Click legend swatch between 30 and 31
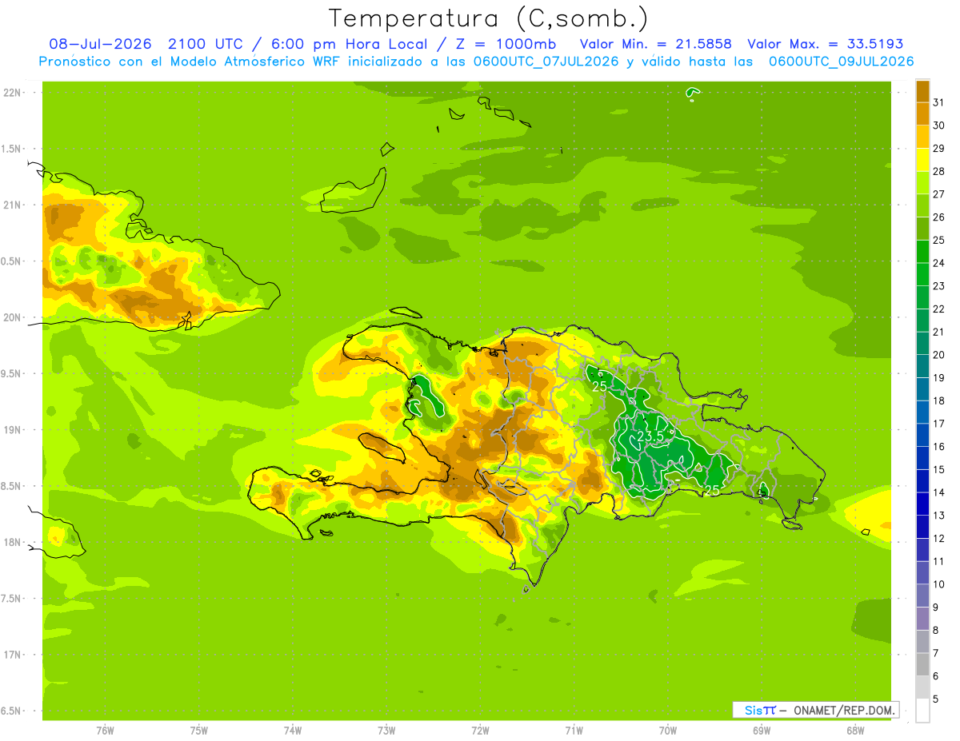960x741 pixels. 922,114
